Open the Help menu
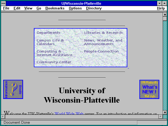Screen dimensions: 168x126 [161, 8]
